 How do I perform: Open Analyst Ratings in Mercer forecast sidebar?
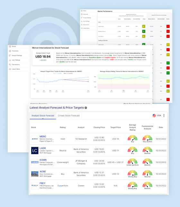(x=17, y=56)
